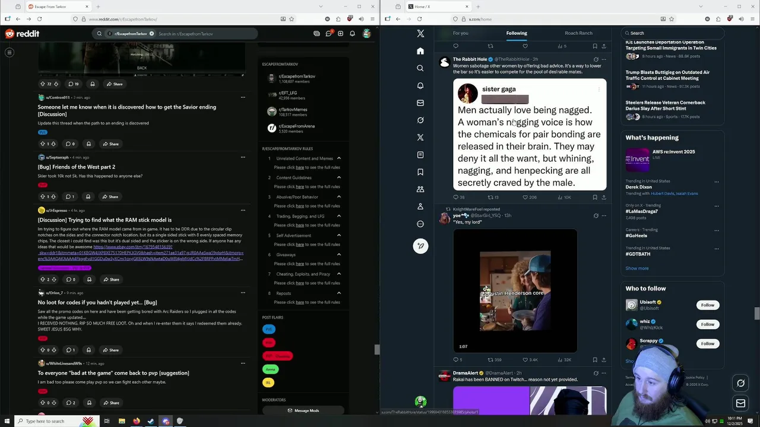Open Grok icon in X sidebar
760x427 pixels.
(420, 120)
